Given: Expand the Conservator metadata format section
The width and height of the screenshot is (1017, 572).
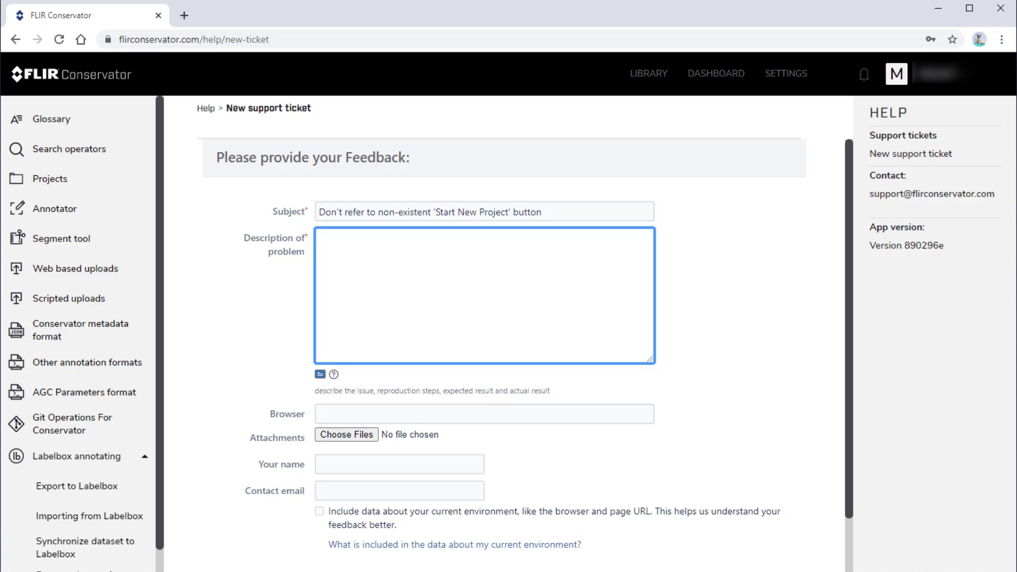Looking at the screenshot, I should coord(81,329).
